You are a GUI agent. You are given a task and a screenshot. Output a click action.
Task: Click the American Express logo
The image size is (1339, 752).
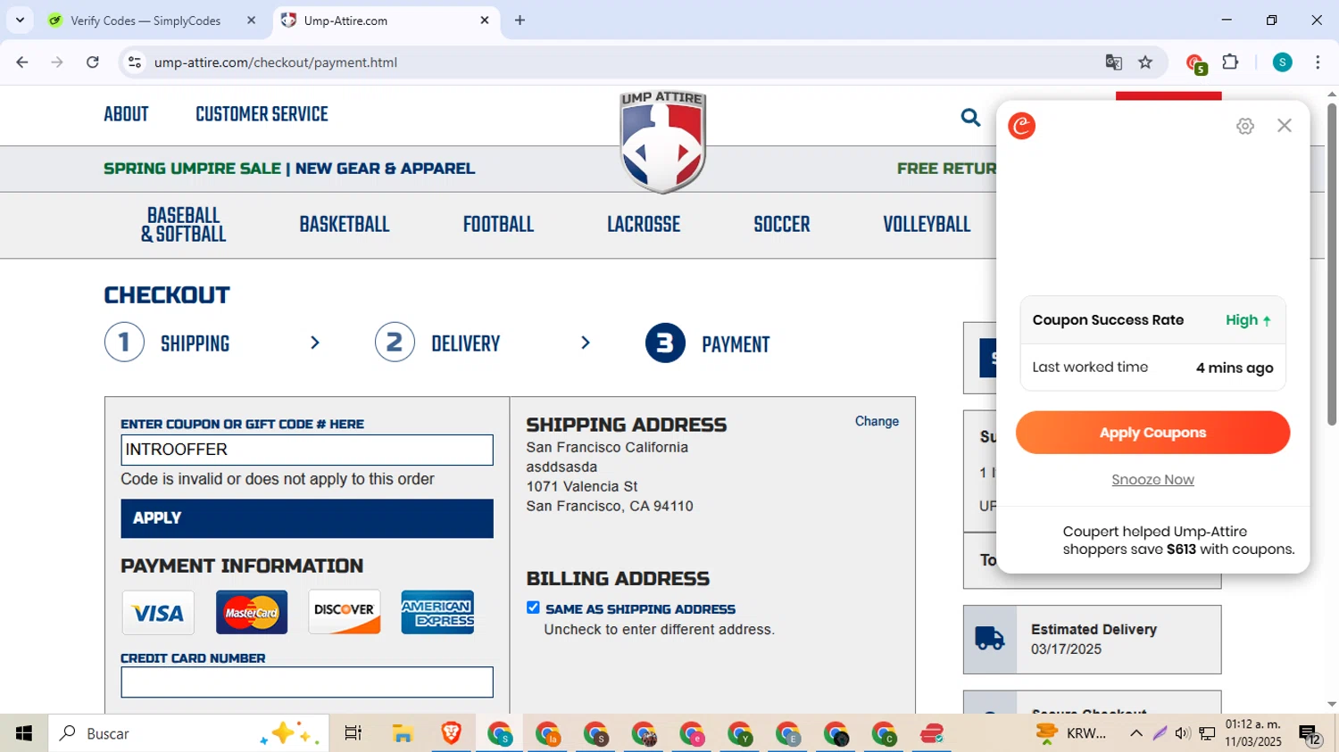click(x=437, y=612)
